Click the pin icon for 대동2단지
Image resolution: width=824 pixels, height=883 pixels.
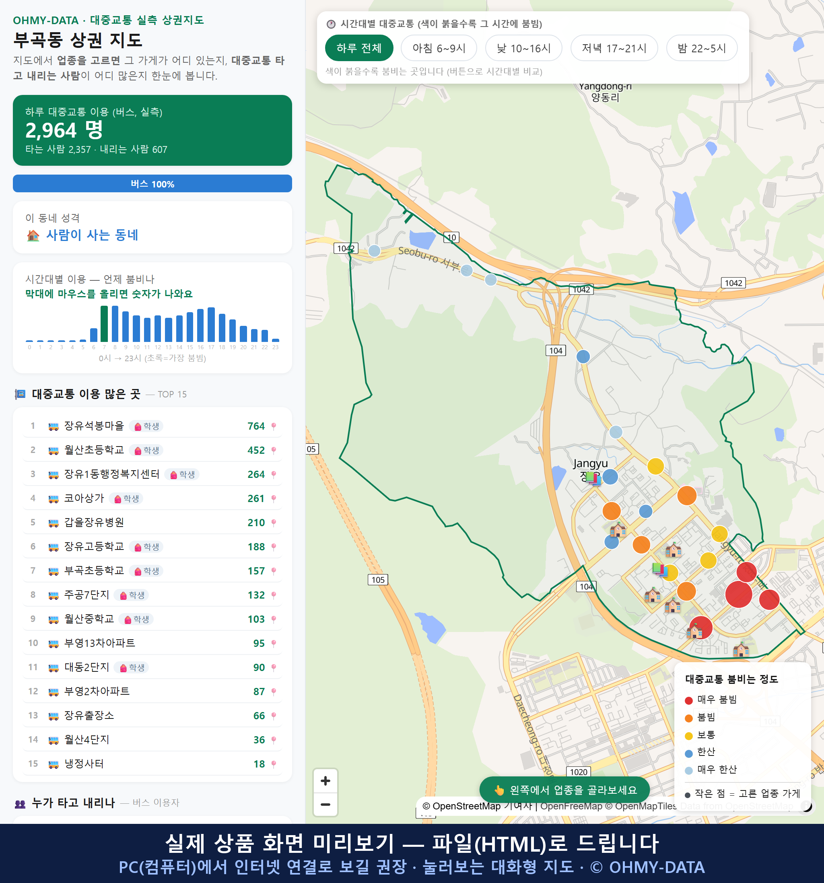pos(274,667)
